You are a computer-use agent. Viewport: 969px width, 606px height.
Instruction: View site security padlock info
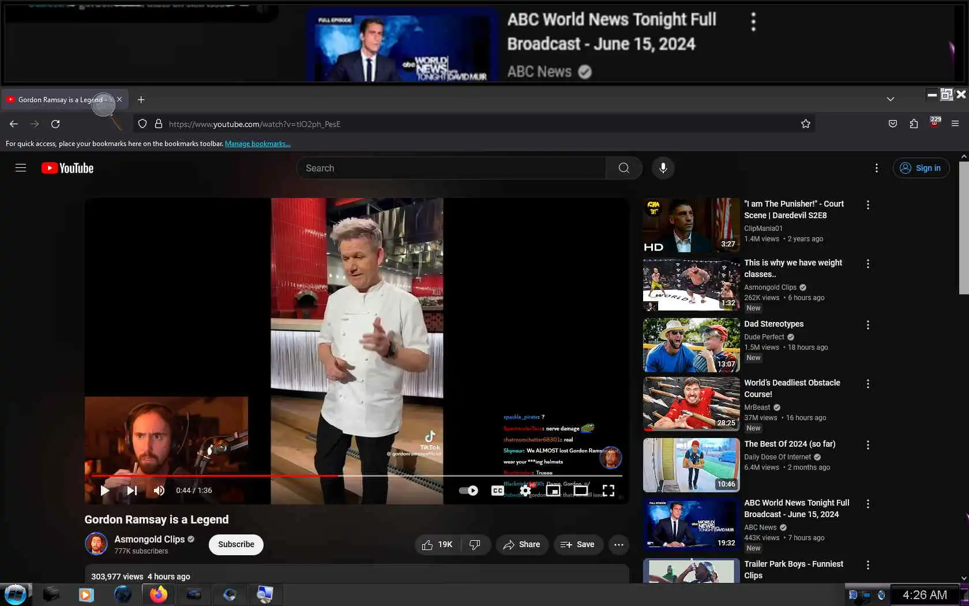click(x=159, y=124)
